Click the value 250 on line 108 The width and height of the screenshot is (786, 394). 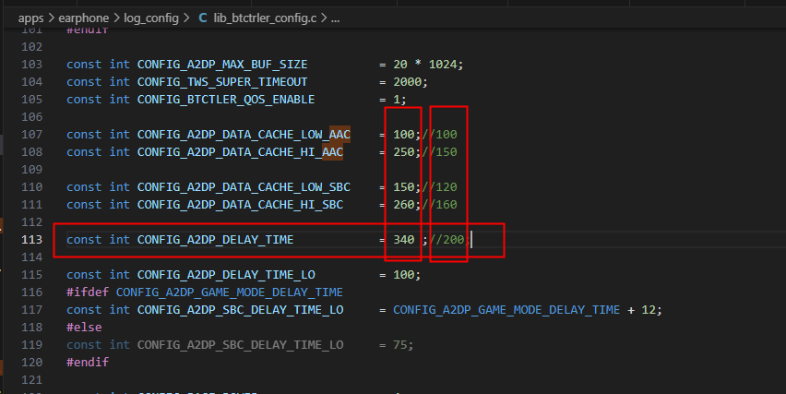pyautogui.click(x=404, y=152)
